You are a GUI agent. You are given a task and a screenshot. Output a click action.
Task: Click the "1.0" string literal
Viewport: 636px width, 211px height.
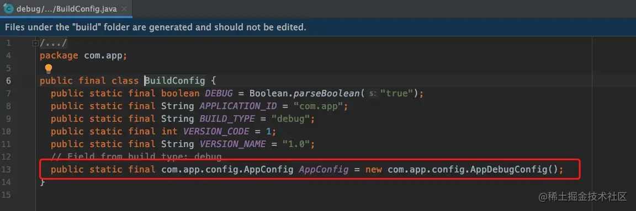[x=296, y=144]
